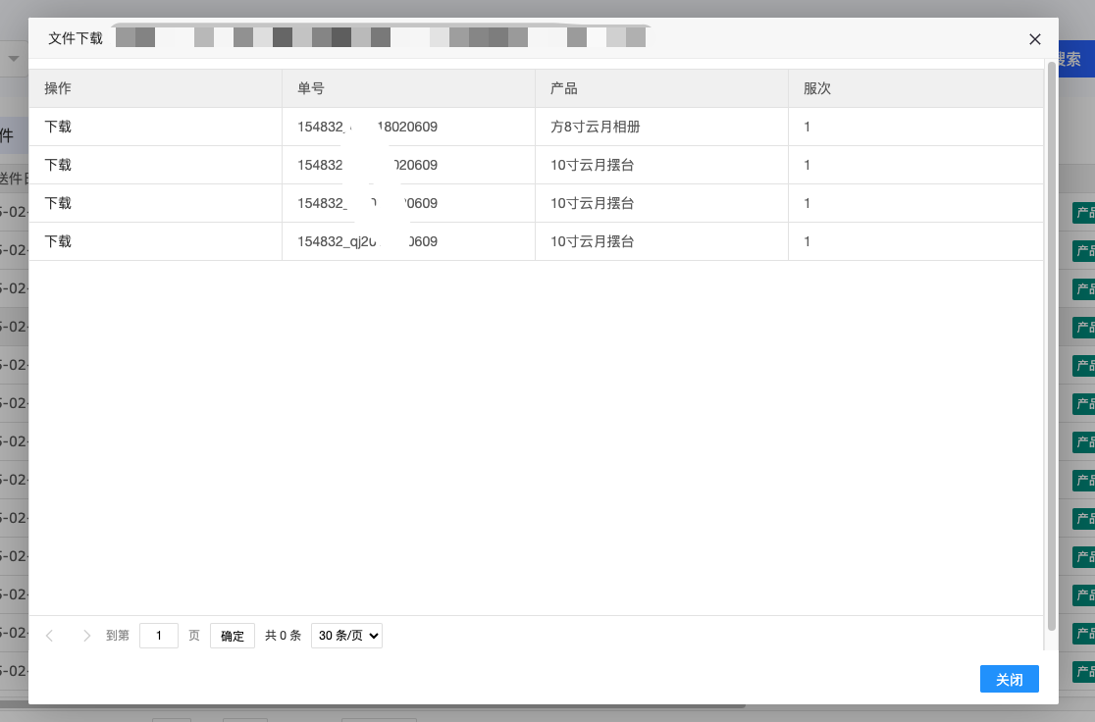This screenshot has height=722, width=1095.
Task: Click the order number in the first row
Action: pyautogui.click(x=367, y=127)
